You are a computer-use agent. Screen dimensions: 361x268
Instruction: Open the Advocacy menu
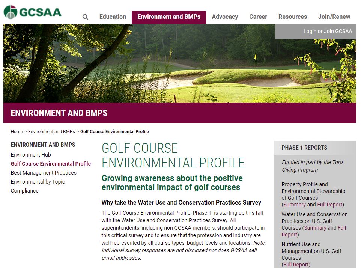click(225, 17)
